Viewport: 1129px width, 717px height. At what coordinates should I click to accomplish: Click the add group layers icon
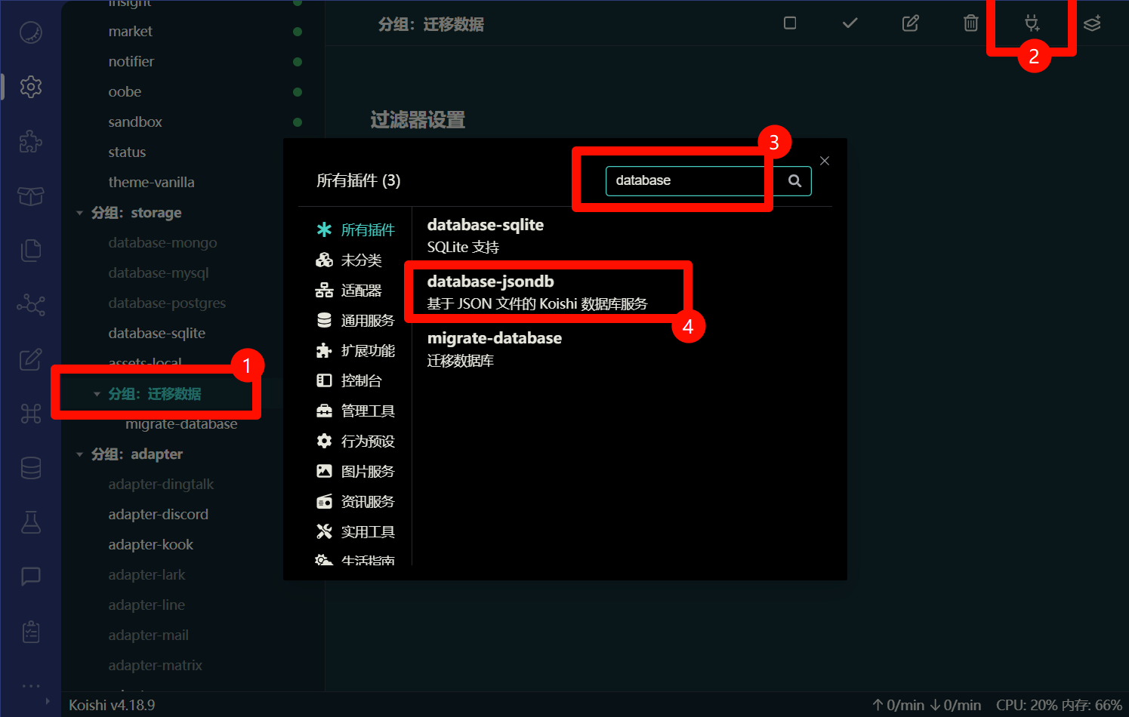(1092, 23)
